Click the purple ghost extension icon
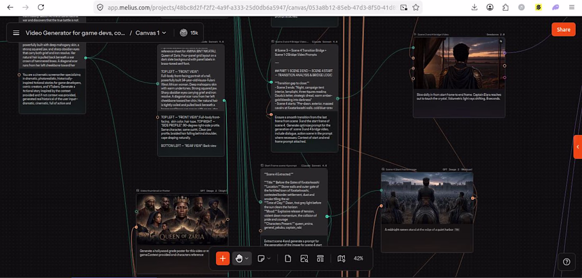 point(555,7)
